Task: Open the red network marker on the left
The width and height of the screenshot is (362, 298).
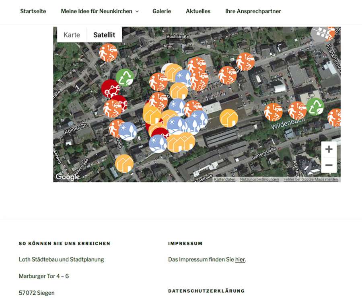Action: [110, 89]
